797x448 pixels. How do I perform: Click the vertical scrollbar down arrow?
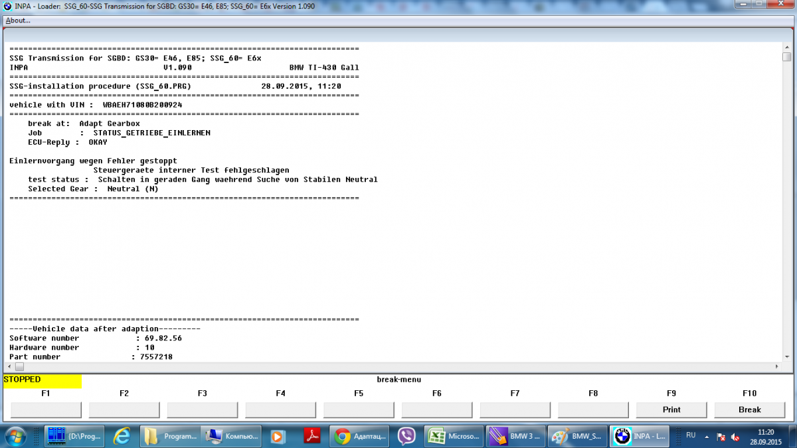787,357
